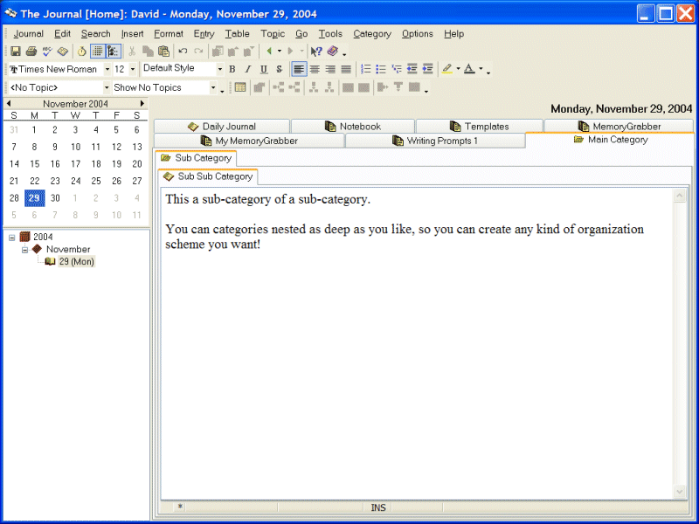This screenshot has width=699, height=524.
Task: Switch to the Daily Journal tab
Action: click(x=222, y=127)
